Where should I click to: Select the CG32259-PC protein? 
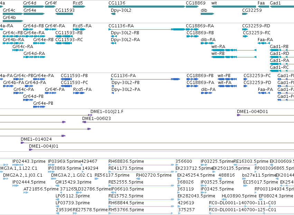pos(245,79)
